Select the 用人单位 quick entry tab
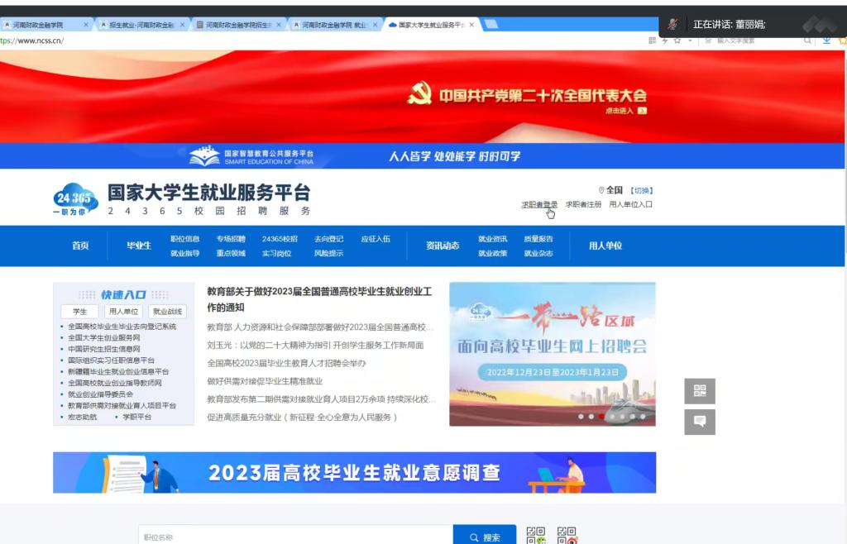This screenshot has width=847, height=544. [x=124, y=312]
